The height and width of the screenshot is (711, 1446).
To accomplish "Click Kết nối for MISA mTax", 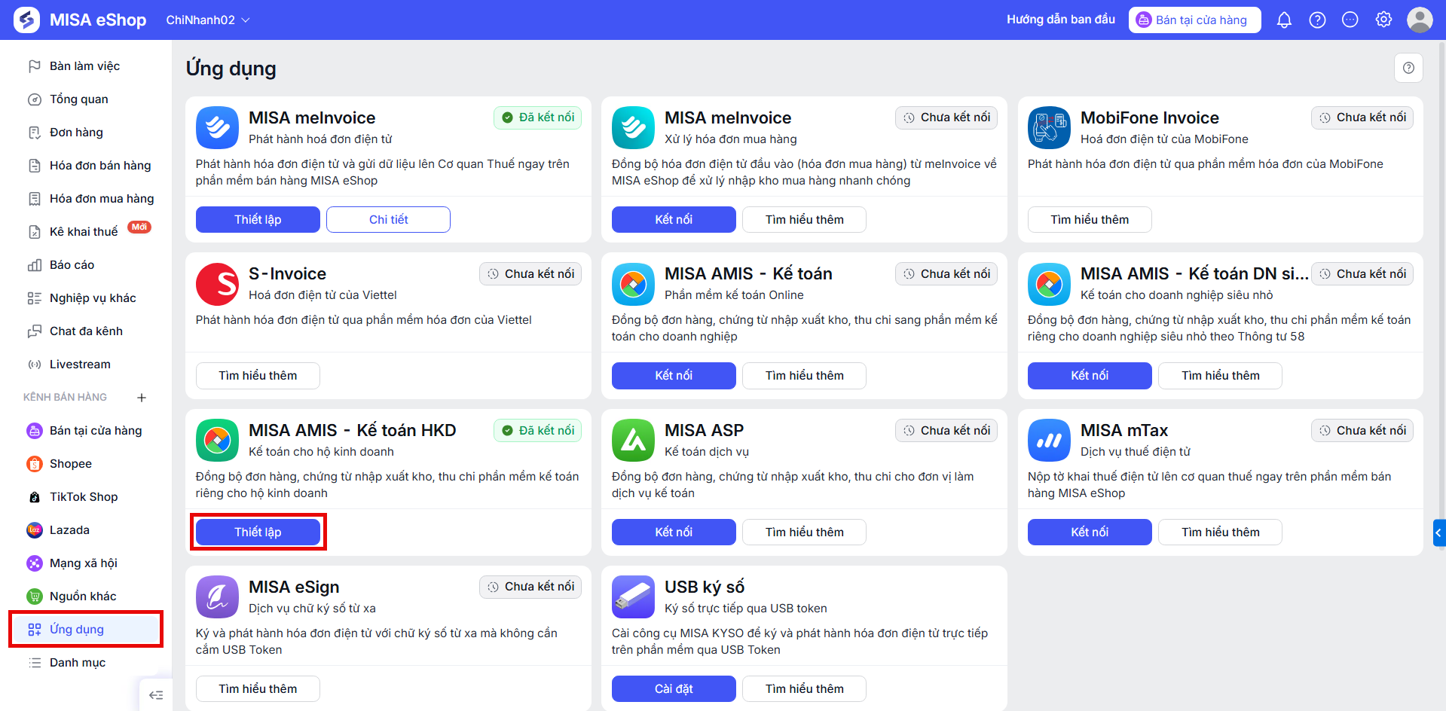I will pyautogui.click(x=1090, y=532).
